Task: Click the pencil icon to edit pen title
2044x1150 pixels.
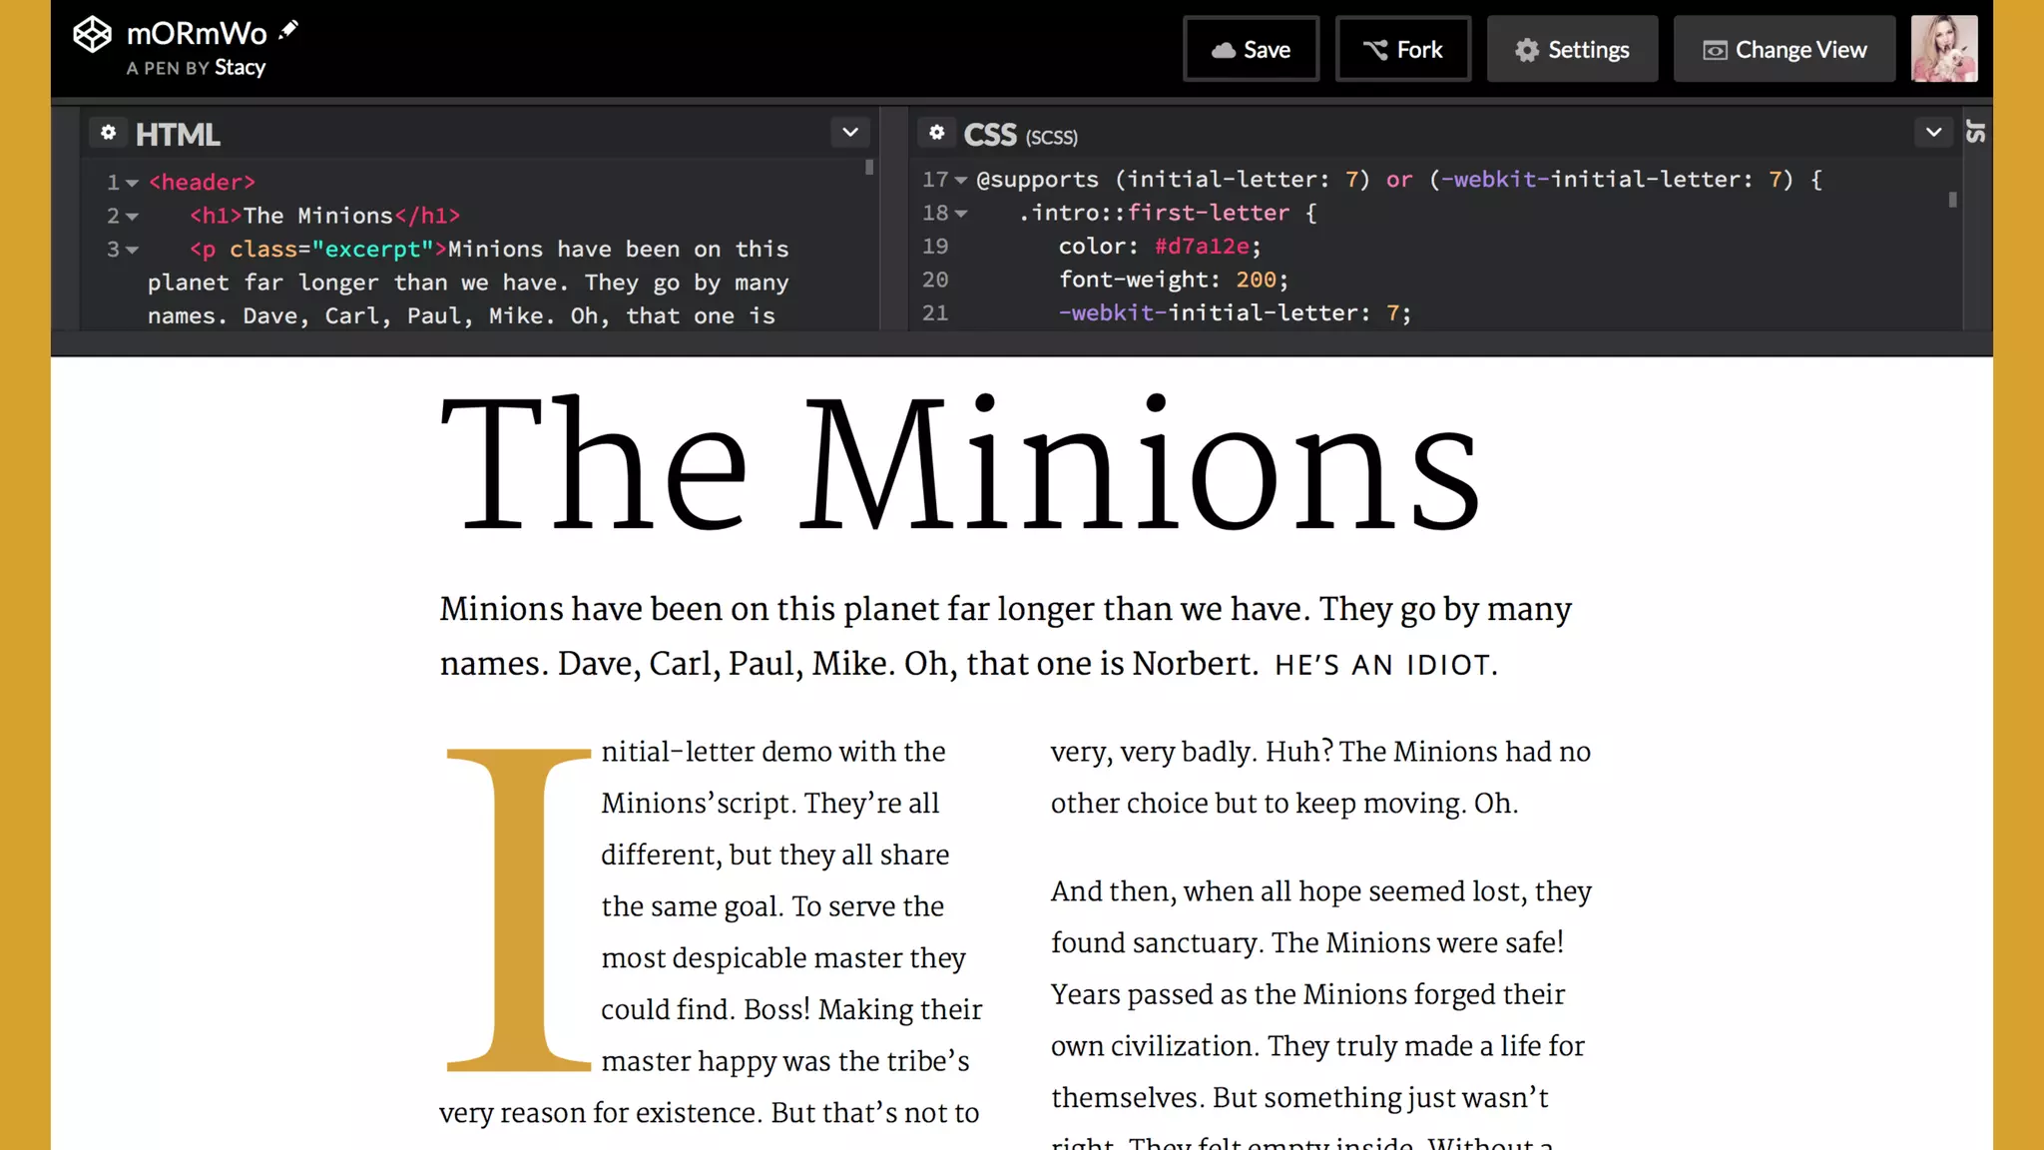Action: tap(288, 30)
